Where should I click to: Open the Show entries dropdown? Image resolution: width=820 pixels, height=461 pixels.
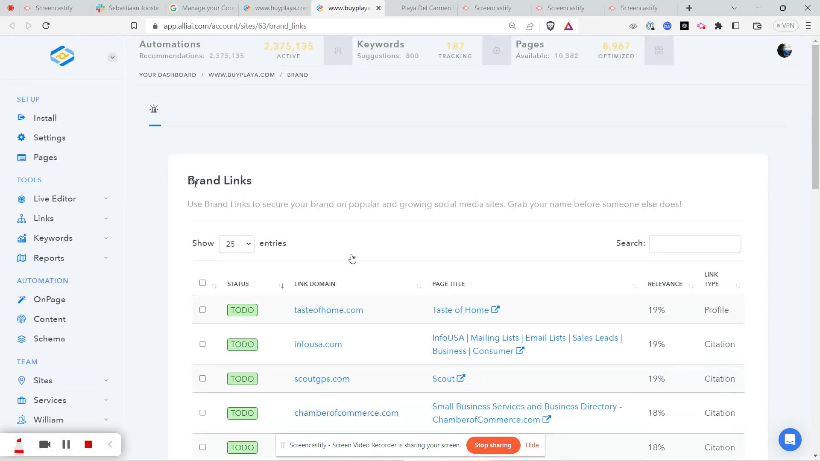click(x=236, y=244)
